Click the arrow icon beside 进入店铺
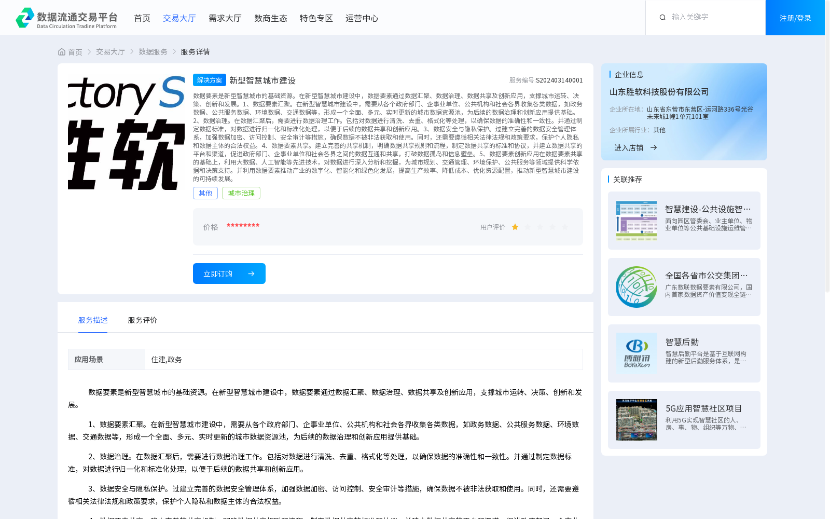830x519 pixels. pyautogui.click(x=654, y=147)
